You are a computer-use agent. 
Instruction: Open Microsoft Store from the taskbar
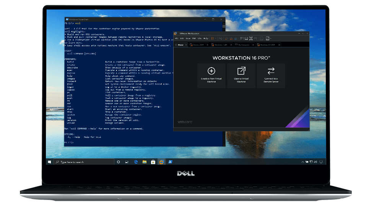pyautogui.click(x=153, y=162)
